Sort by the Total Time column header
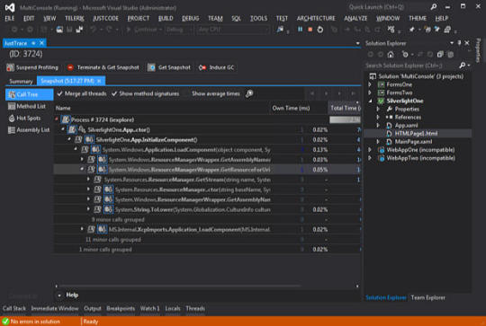Screen dimensions: 486x326 pyautogui.click(x=345, y=108)
